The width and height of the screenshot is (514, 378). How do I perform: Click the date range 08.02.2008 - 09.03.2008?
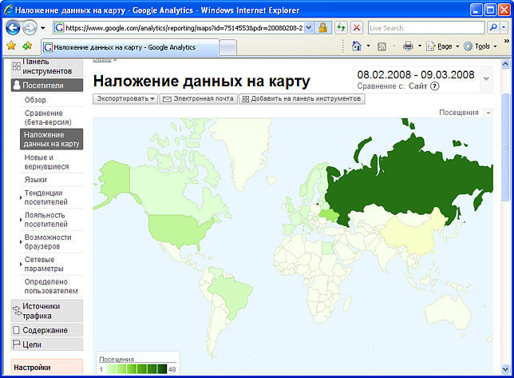(x=416, y=75)
